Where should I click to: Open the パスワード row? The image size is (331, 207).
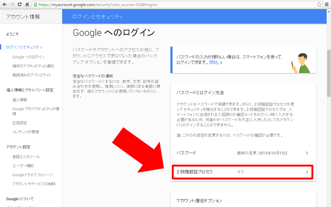[x=243, y=153]
